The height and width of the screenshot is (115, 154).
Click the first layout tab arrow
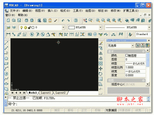coord(12,93)
